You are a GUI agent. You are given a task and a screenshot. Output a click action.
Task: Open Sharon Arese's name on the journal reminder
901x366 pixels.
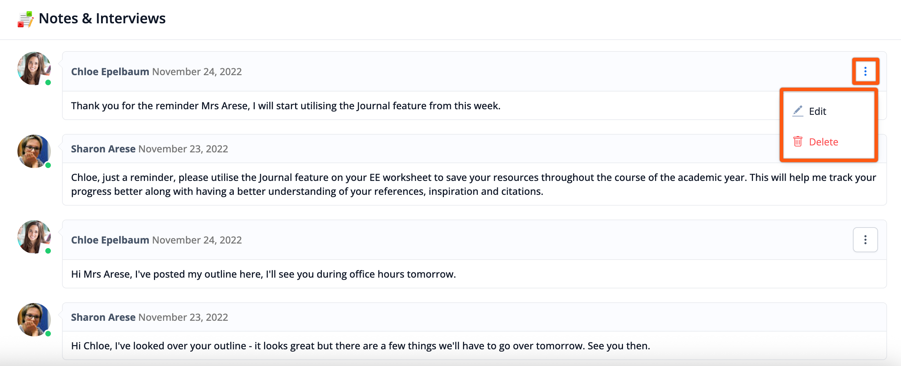103,149
